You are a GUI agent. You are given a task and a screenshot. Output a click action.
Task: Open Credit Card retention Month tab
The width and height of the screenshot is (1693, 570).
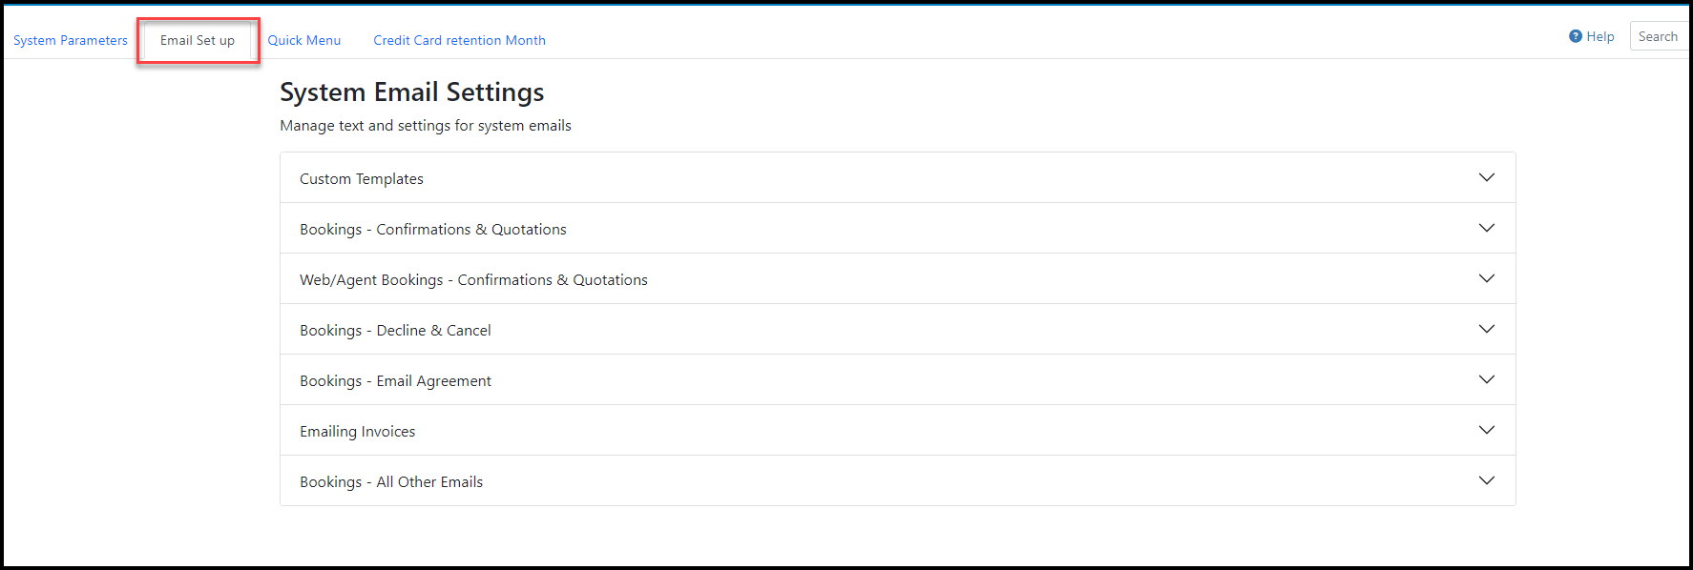coord(459,40)
